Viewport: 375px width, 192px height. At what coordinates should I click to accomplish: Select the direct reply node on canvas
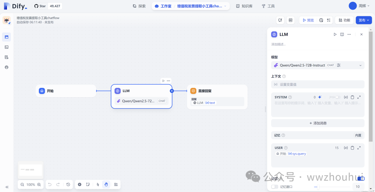(x=217, y=97)
